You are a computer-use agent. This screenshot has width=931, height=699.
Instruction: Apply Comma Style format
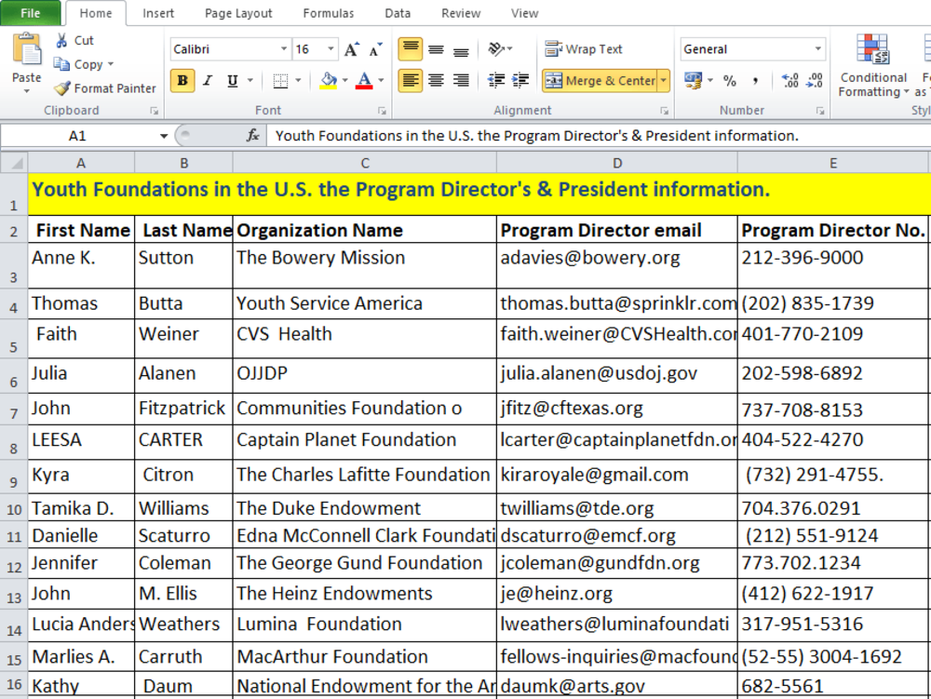[x=755, y=81]
